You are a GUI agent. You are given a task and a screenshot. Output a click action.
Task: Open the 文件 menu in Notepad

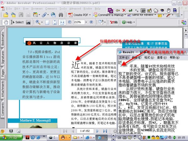pos(122,58)
